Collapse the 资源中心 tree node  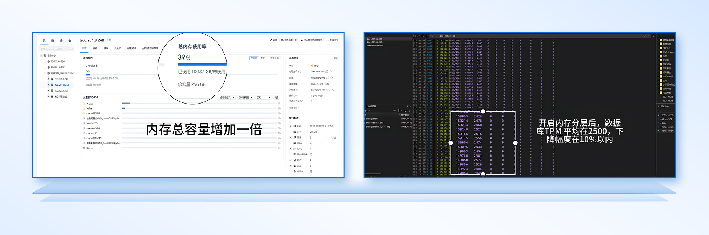[x=41, y=55]
